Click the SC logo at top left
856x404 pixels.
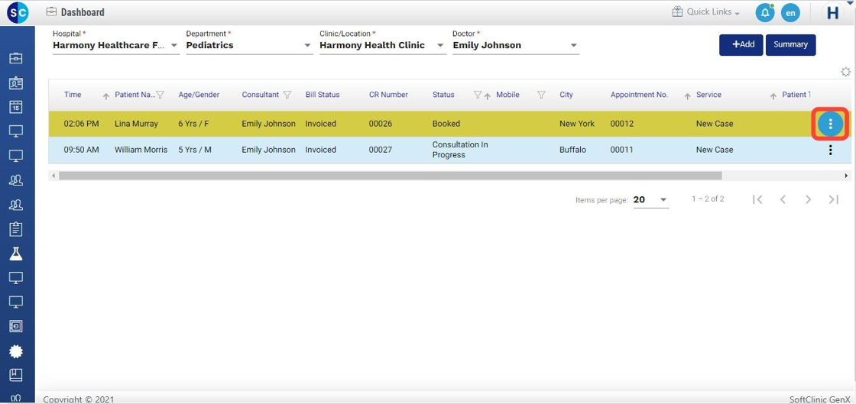click(x=18, y=12)
